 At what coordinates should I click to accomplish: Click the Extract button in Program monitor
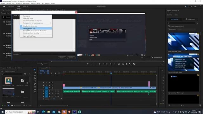(123, 64)
